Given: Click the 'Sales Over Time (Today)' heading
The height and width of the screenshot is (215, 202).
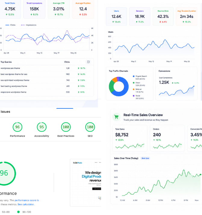Looking at the screenshot, I should point(126,158).
